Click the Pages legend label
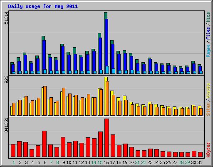The width and height of the screenshot is (213, 167). point(208,51)
